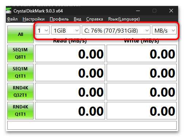
Task: Open the Файл menu
Action: tap(12, 19)
